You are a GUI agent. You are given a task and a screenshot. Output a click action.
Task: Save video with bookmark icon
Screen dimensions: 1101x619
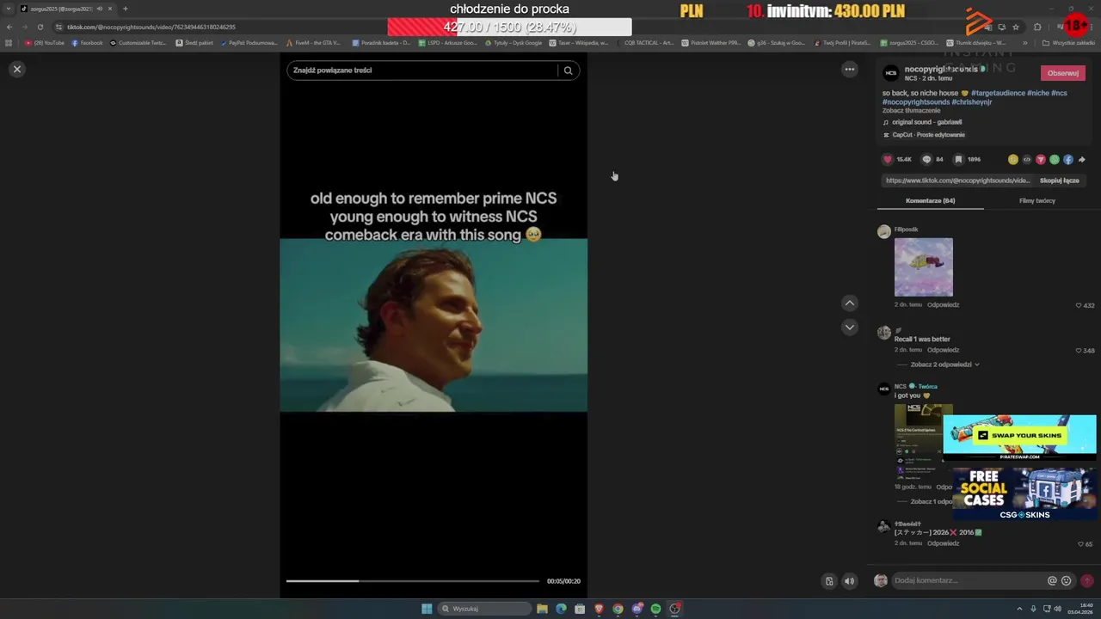[x=958, y=159]
